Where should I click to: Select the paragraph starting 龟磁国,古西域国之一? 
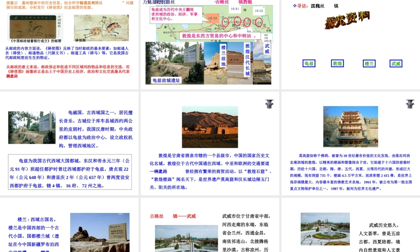tap(96, 129)
